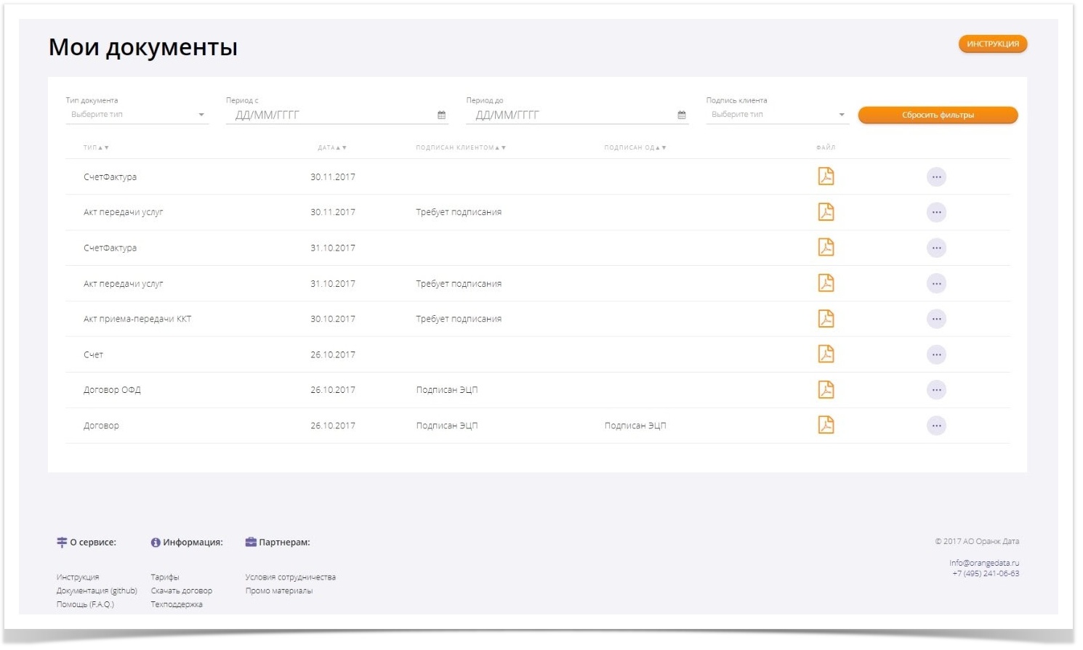
Task: Click into Период с date input
Action: (x=331, y=115)
